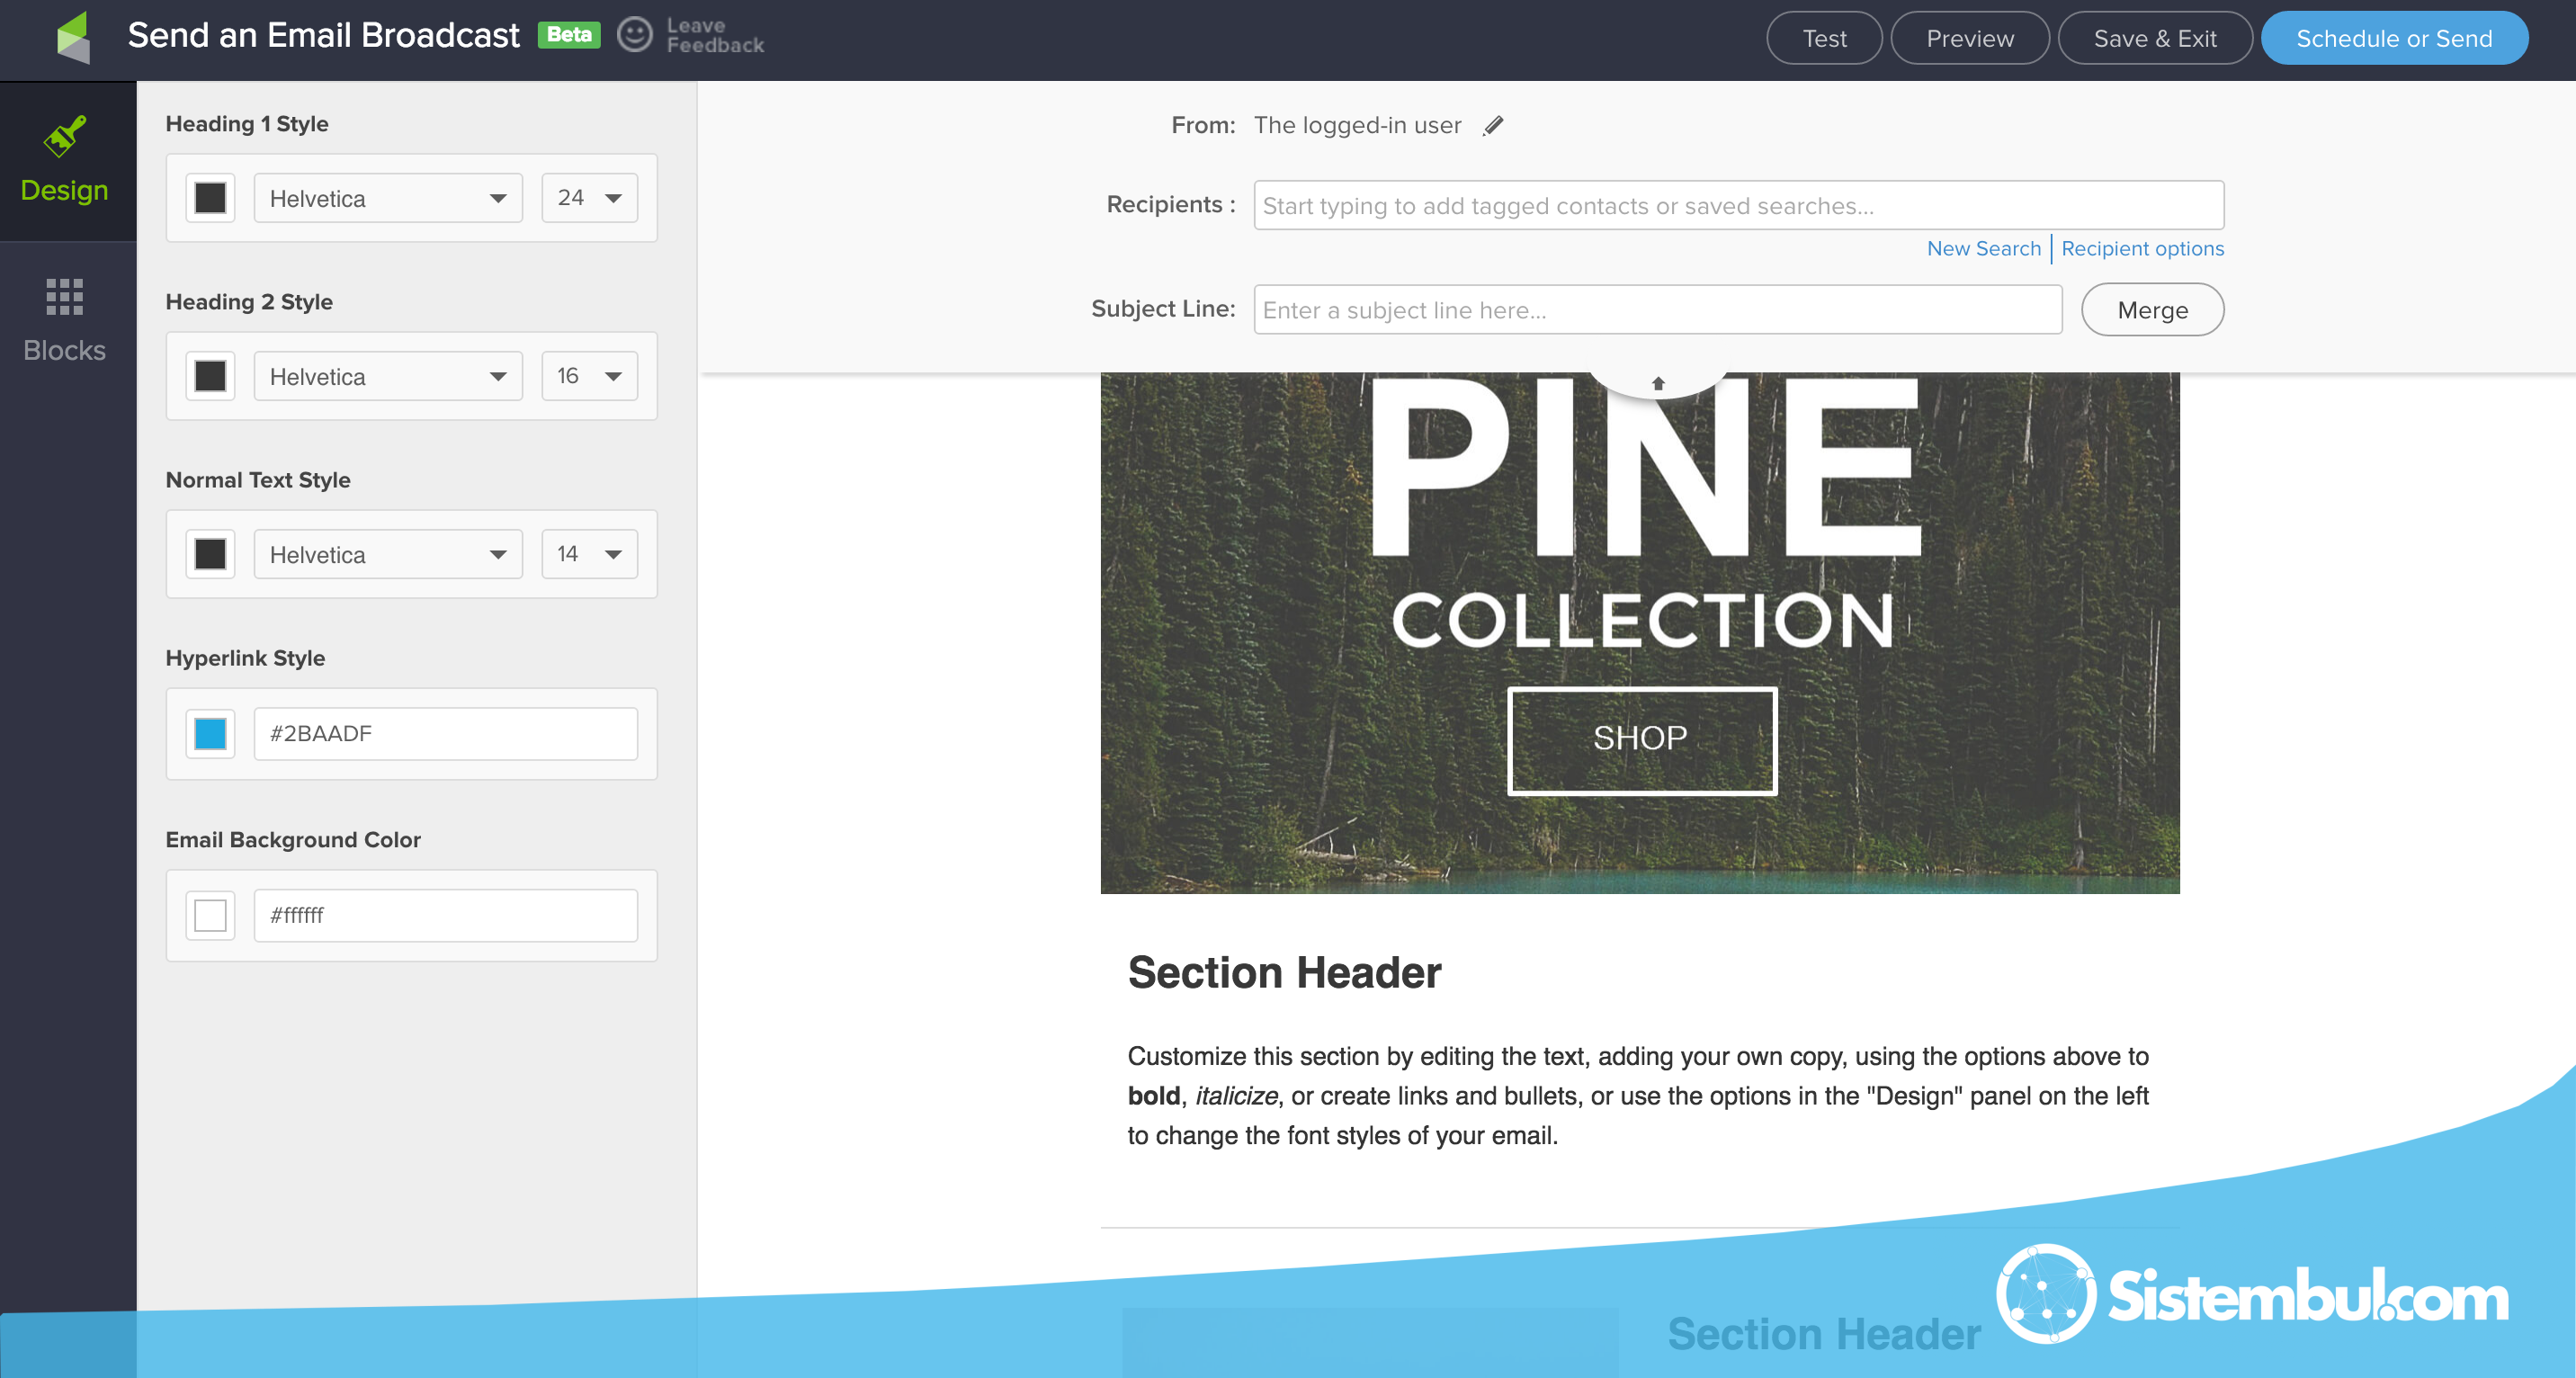The image size is (2576, 1378).
Task: Click the first Section Header heading
Action: tap(1284, 972)
